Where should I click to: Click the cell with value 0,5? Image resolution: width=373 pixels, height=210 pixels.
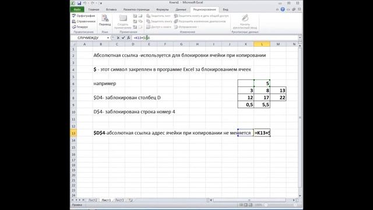click(x=246, y=105)
